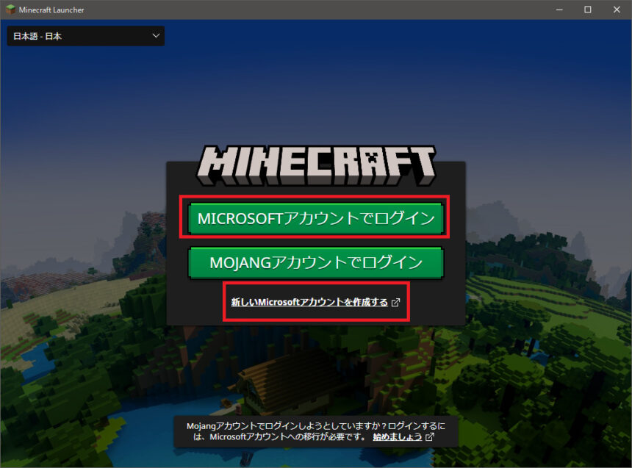The height and width of the screenshot is (468, 632).
Task: Minimize the Minecraft Launcher window
Action: (559, 10)
